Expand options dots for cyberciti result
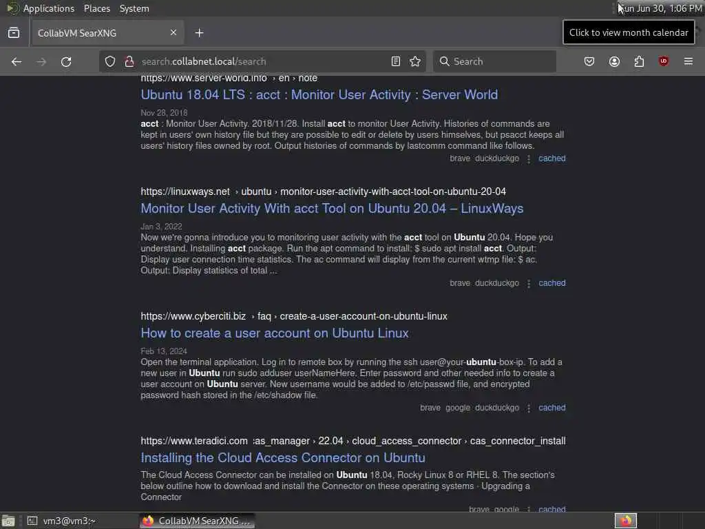Screen dimensions: 705x529 529,408
